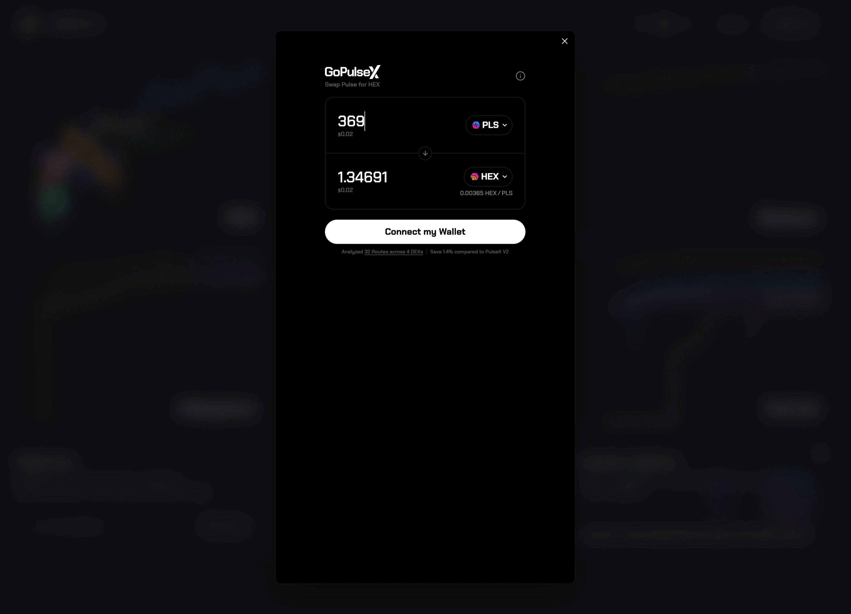This screenshot has width=851, height=614.
Task: Click the swap direction arrow icon
Action: click(x=425, y=153)
